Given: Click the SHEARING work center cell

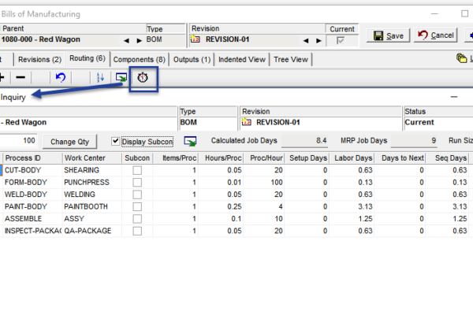Looking at the screenshot, I should [x=92, y=170].
